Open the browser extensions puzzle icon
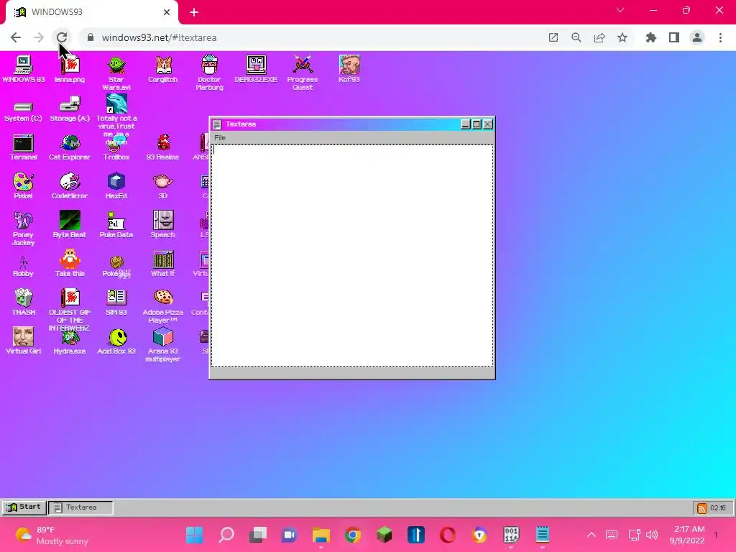 click(x=650, y=37)
